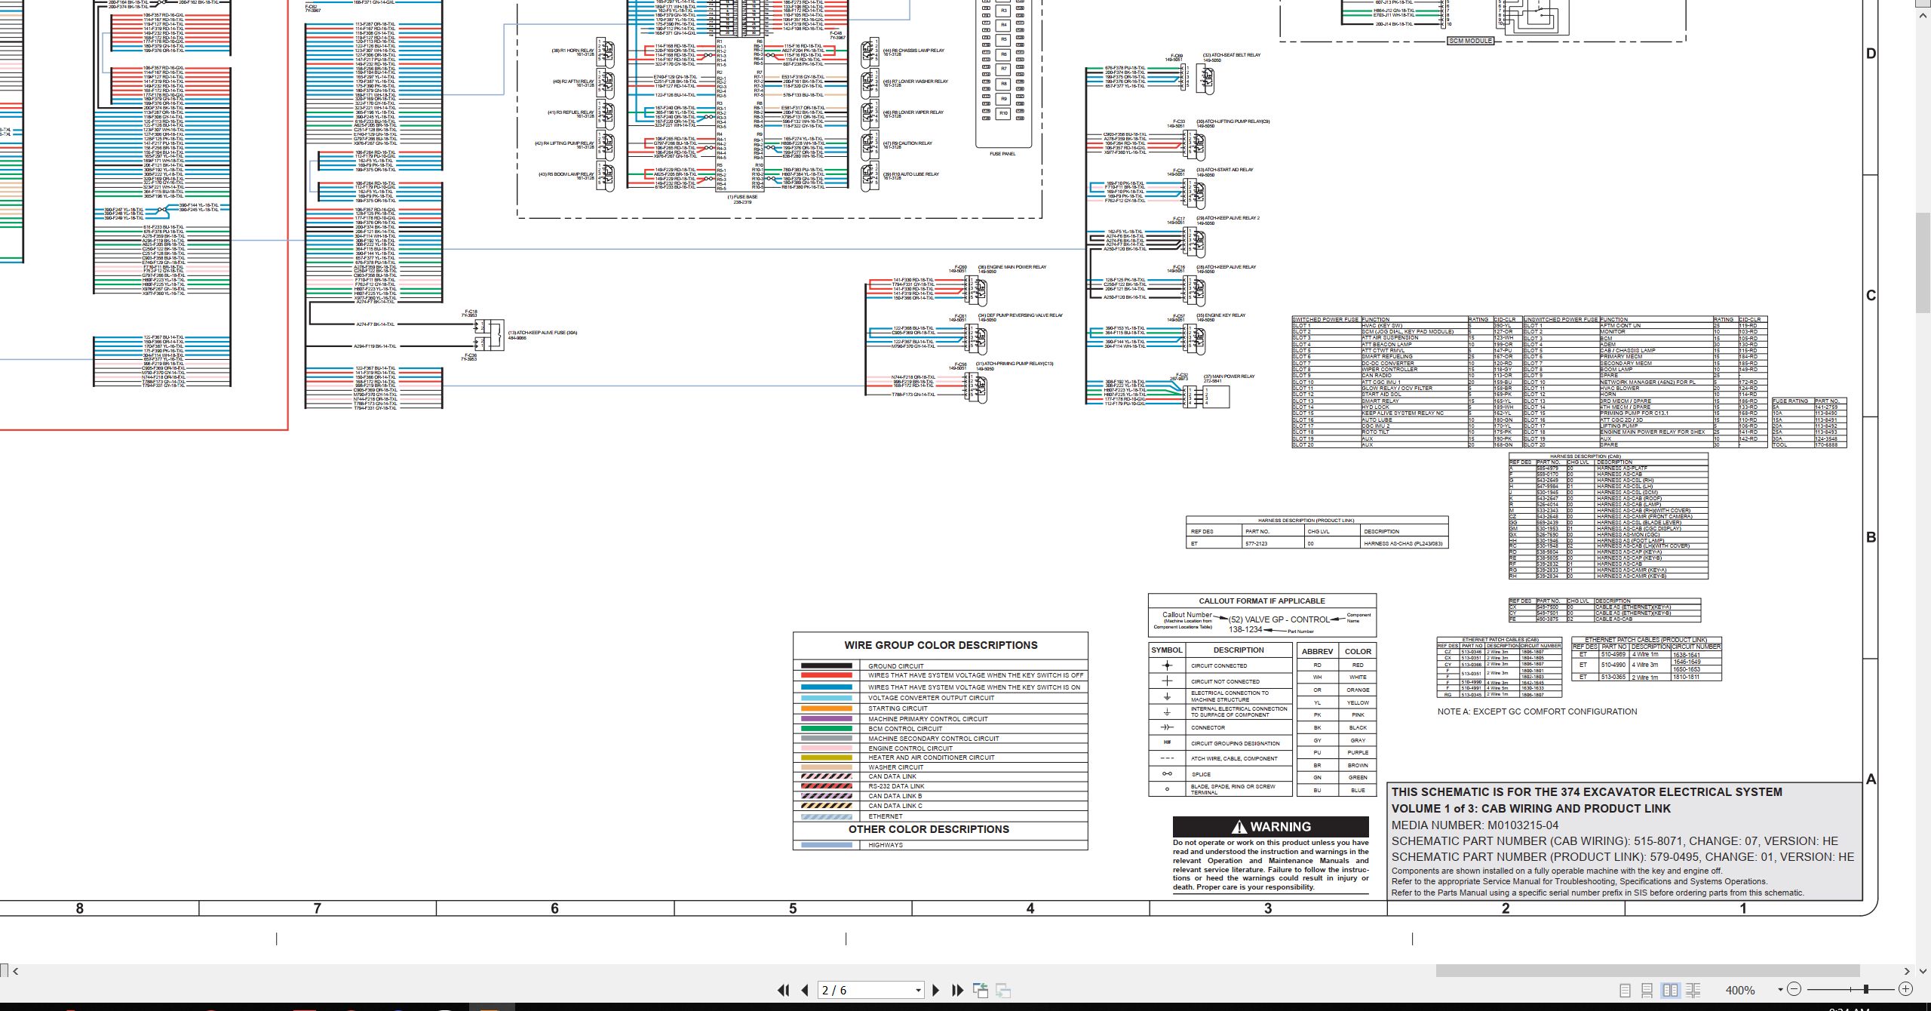Click the black GROUND CIRCUIT color swatch
Viewport: 1931px width, 1011px height.
pos(827,665)
